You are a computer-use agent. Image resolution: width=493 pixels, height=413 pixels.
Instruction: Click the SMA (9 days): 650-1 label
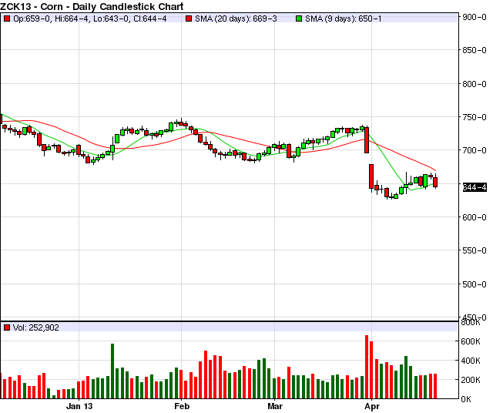tap(343, 18)
